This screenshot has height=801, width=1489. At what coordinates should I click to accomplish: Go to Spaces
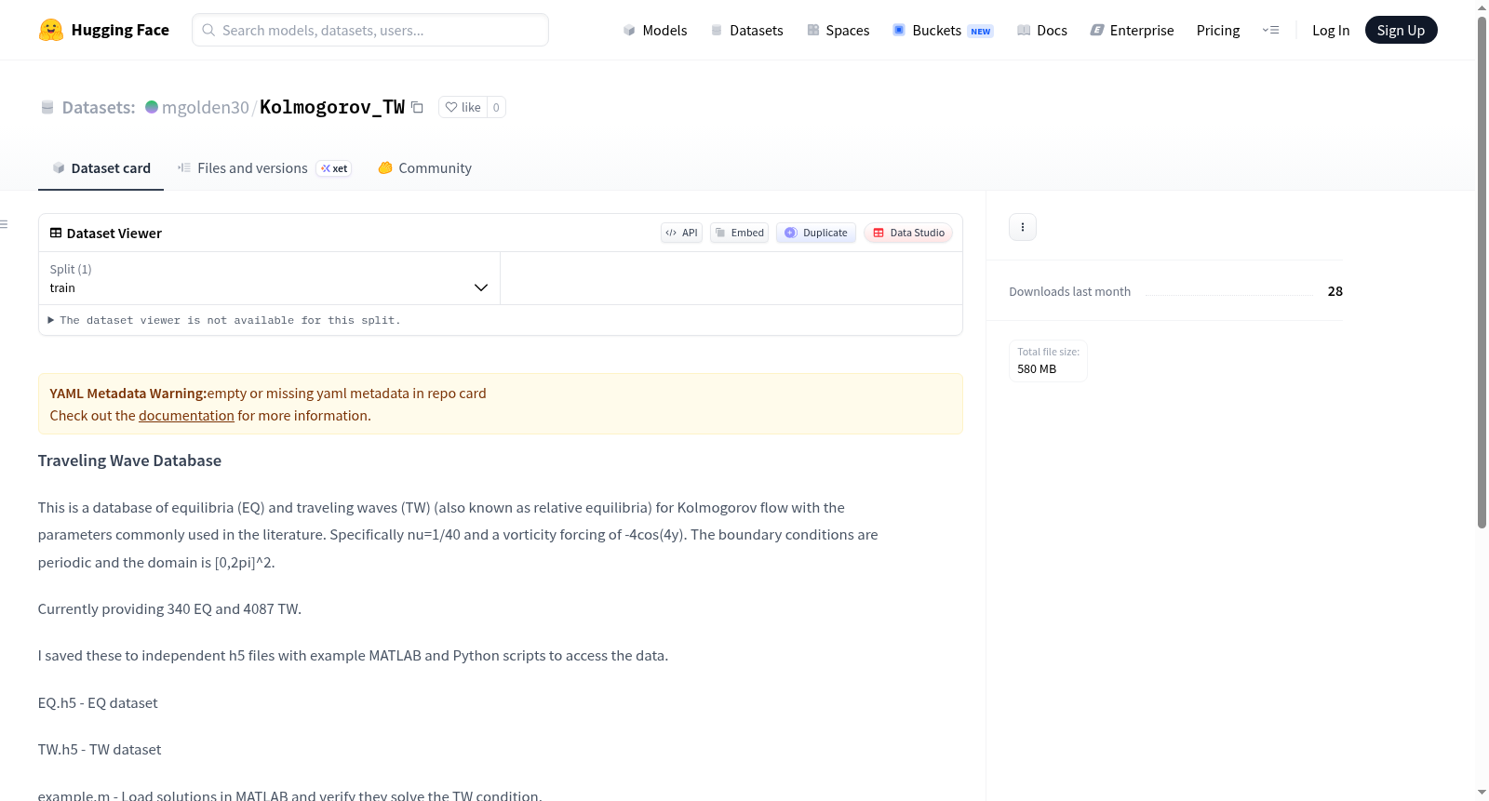(x=838, y=31)
